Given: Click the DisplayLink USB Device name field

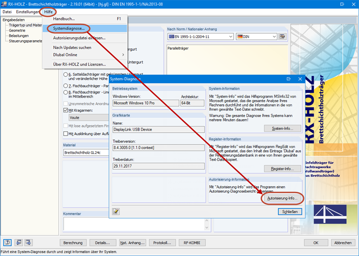Looking at the screenshot, I should pos(158,129).
